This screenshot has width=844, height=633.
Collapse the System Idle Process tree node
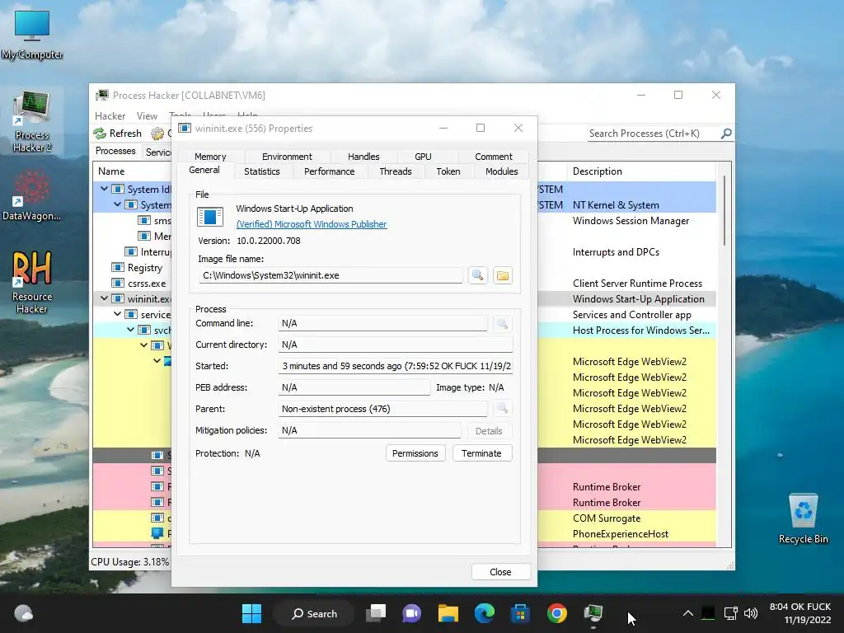pos(104,189)
